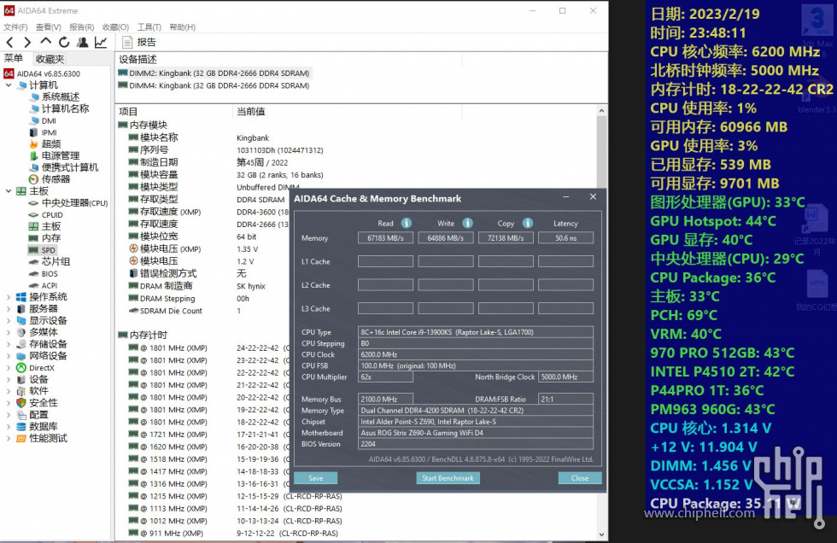The height and width of the screenshot is (543, 837).
Task: Click Save button in benchmark dialog
Action: 315,478
